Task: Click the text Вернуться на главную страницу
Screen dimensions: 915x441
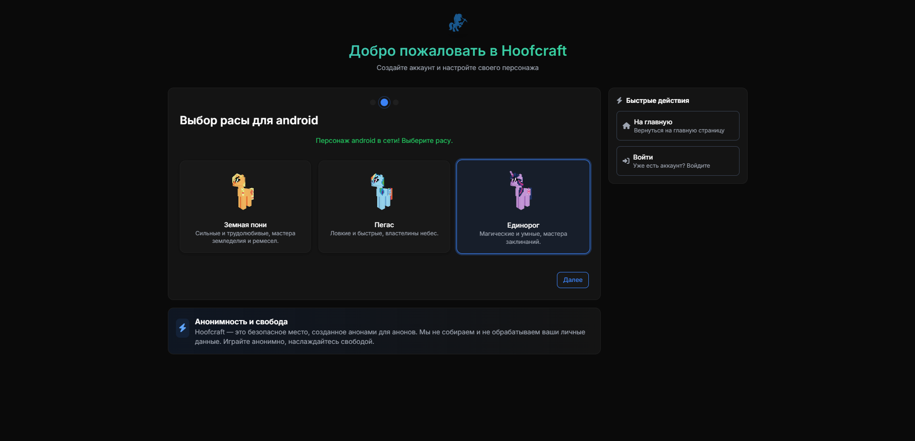Action: pyautogui.click(x=679, y=130)
